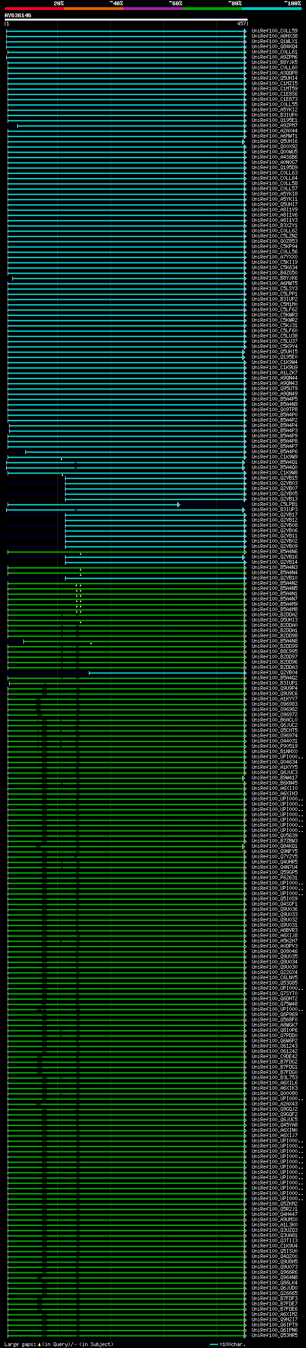The image size is (306, 1348).
Task: Open hit UniRef100_A8MX38
Action: pyautogui.click(x=274, y=36)
